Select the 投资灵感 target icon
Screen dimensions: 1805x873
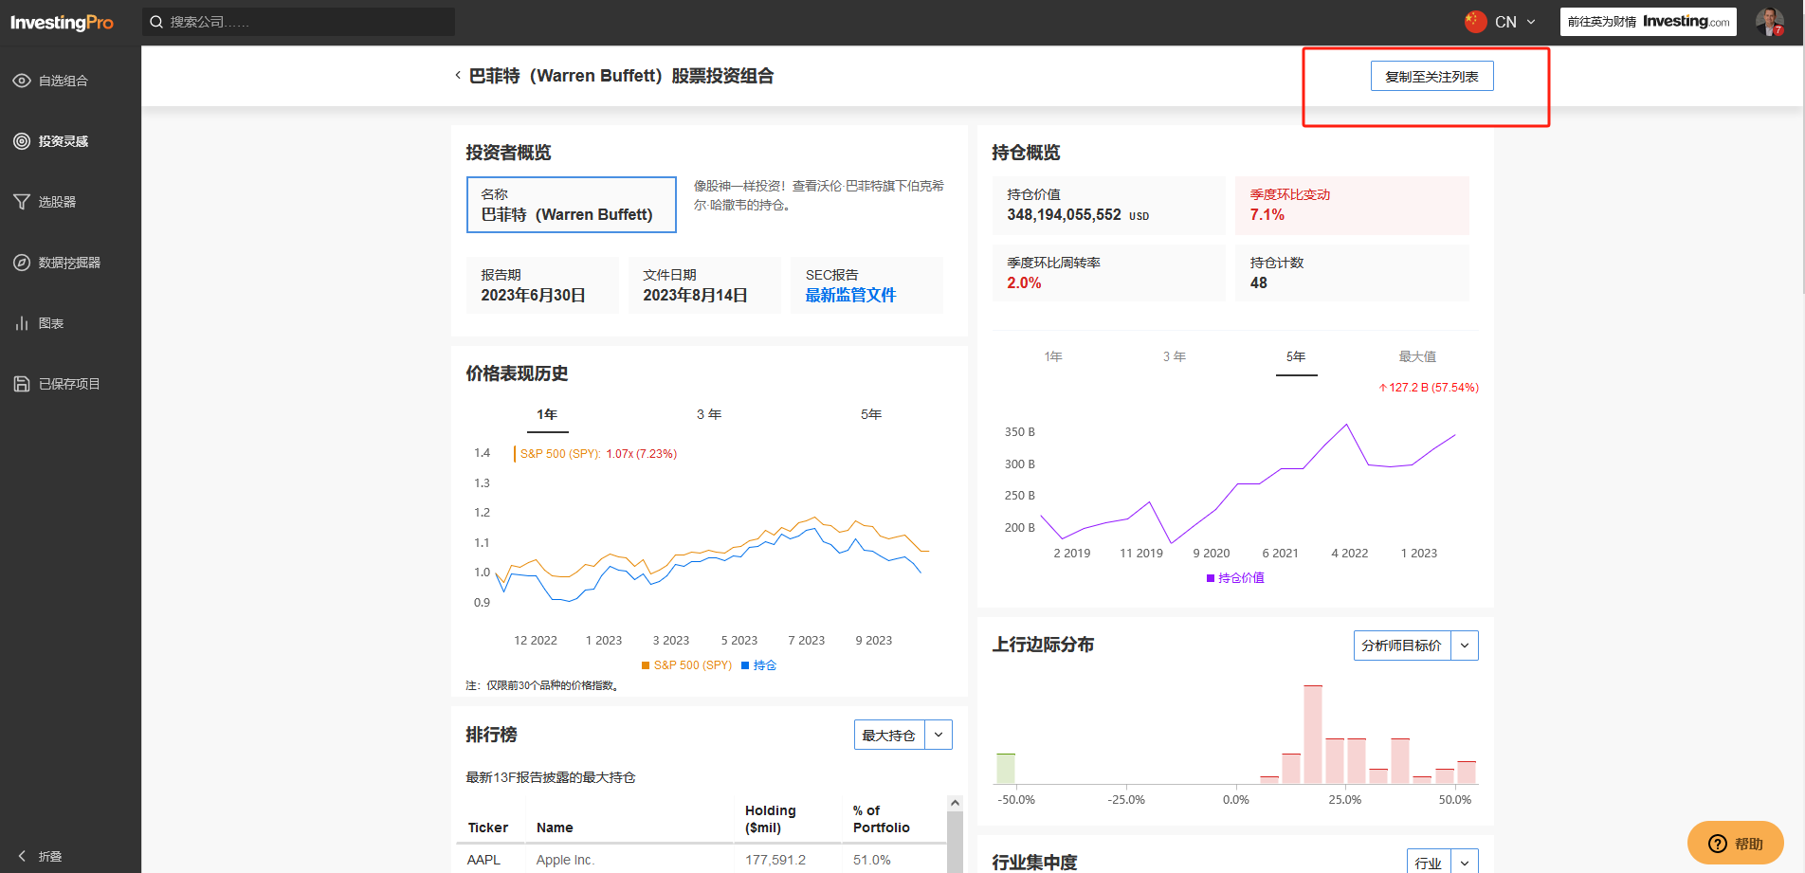pos(22,141)
